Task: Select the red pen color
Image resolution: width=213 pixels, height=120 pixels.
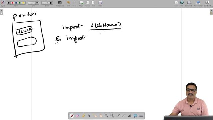Action: point(12,3)
